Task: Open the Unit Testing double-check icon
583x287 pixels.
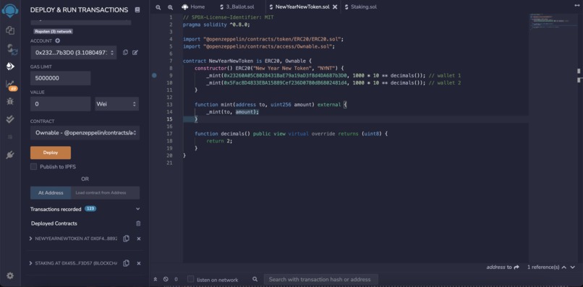Action: pos(10,119)
